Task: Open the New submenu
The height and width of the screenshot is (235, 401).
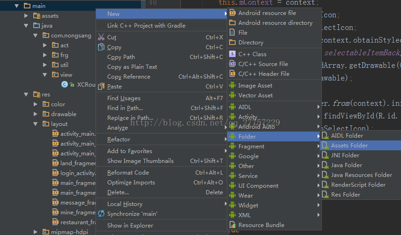Action: (162, 14)
